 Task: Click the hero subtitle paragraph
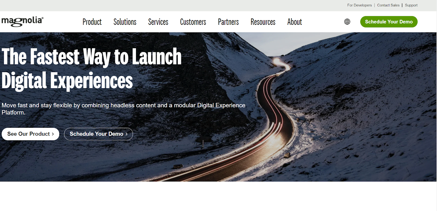click(x=123, y=109)
